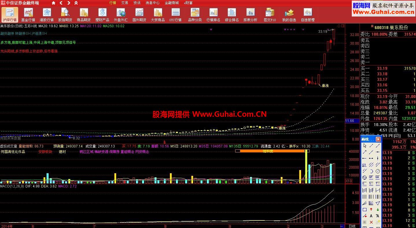This screenshot has width=416, height=228.
Task: Click X10 volume scale toggle
Action: [x=349, y=181]
